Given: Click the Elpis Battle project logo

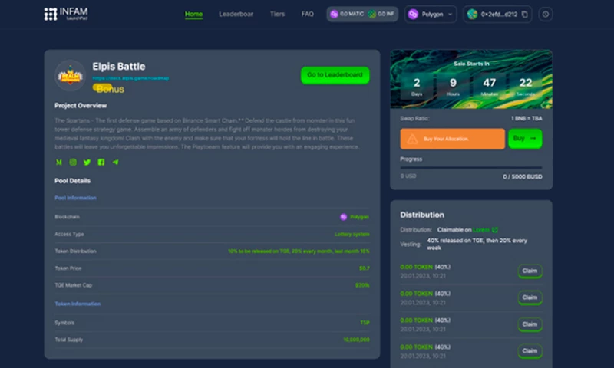Looking at the screenshot, I should (70, 75).
